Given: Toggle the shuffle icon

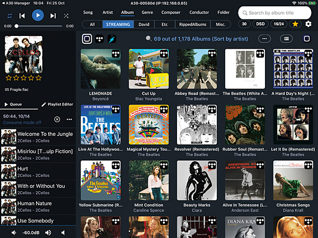Looking at the screenshot, I should pos(66,16).
